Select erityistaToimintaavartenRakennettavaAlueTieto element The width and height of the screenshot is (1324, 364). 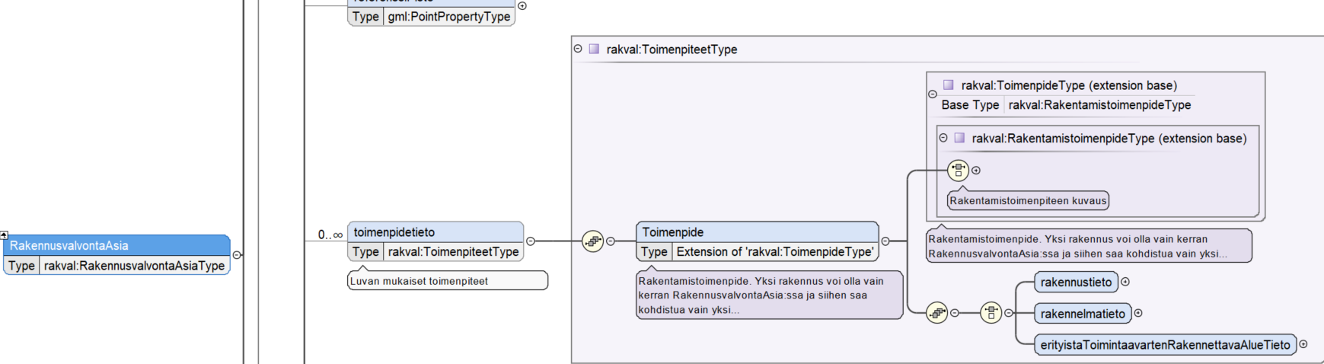1166,345
